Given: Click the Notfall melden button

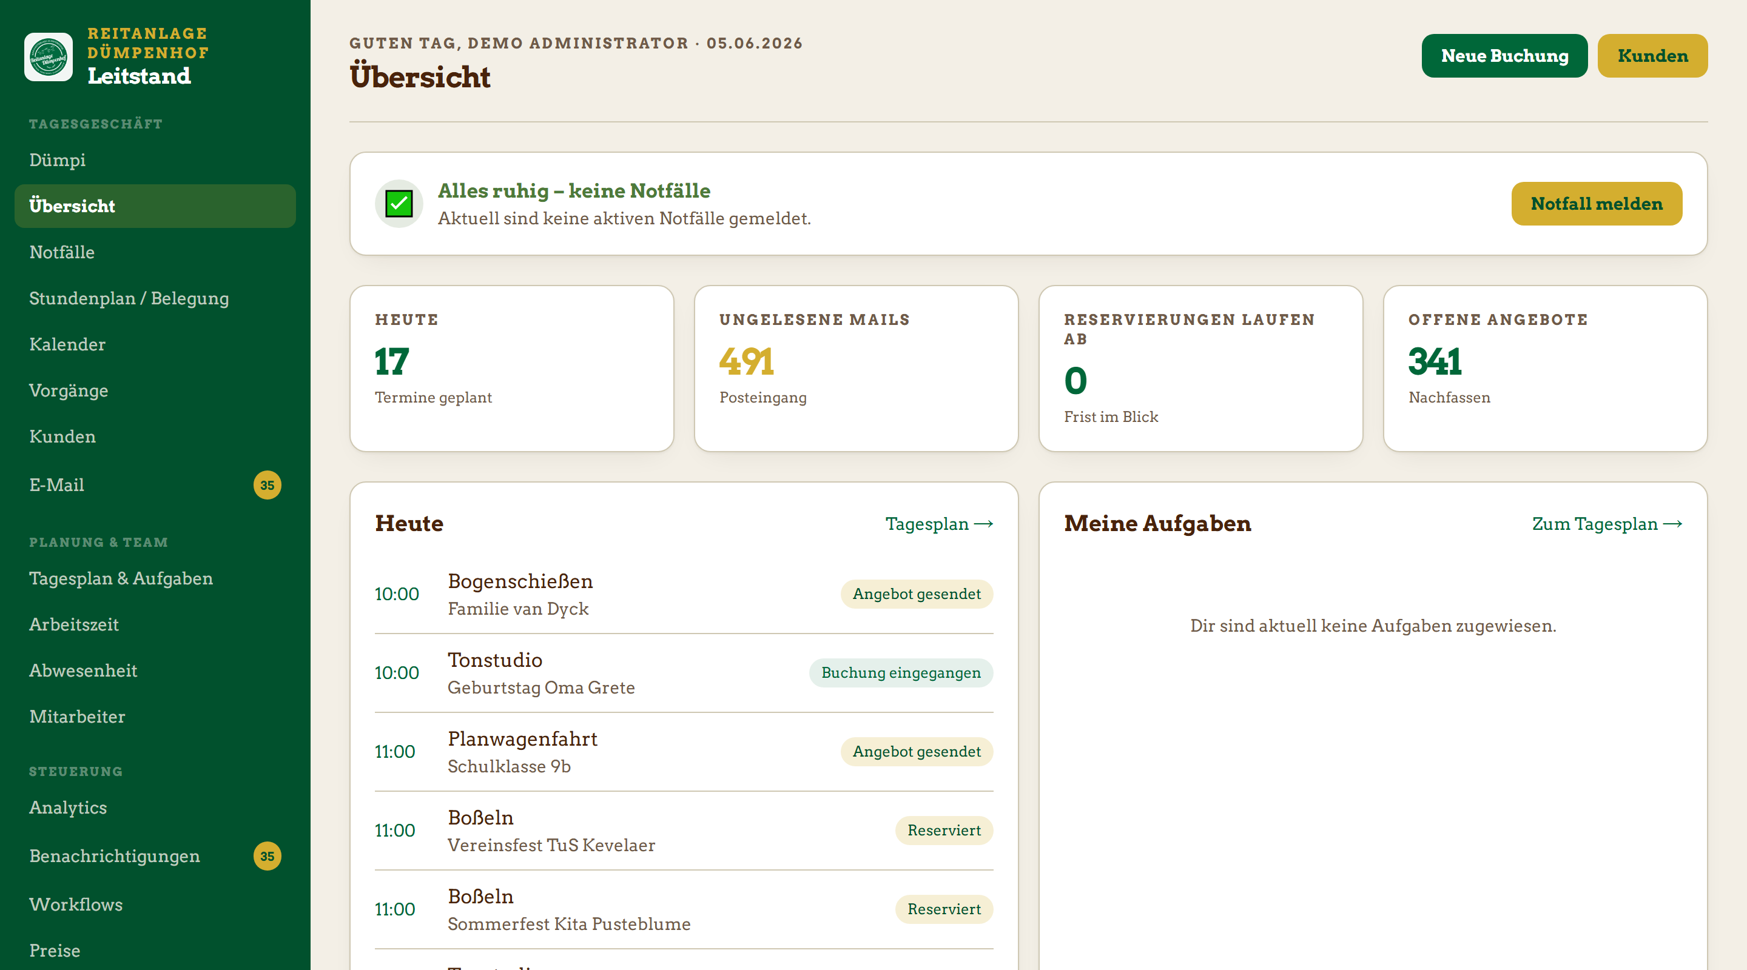Looking at the screenshot, I should click(1597, 203).
